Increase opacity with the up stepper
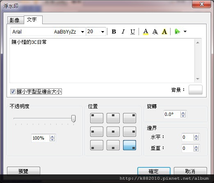The image size is (214, 183). (52, 136)
